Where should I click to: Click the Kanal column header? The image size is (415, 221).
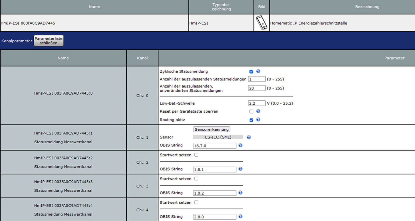(142, 58)
